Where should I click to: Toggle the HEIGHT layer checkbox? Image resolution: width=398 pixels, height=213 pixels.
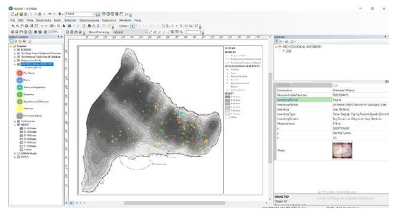13,125
